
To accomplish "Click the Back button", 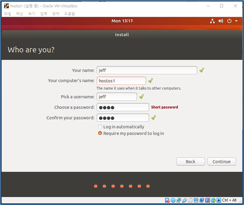I will [191, 162].
